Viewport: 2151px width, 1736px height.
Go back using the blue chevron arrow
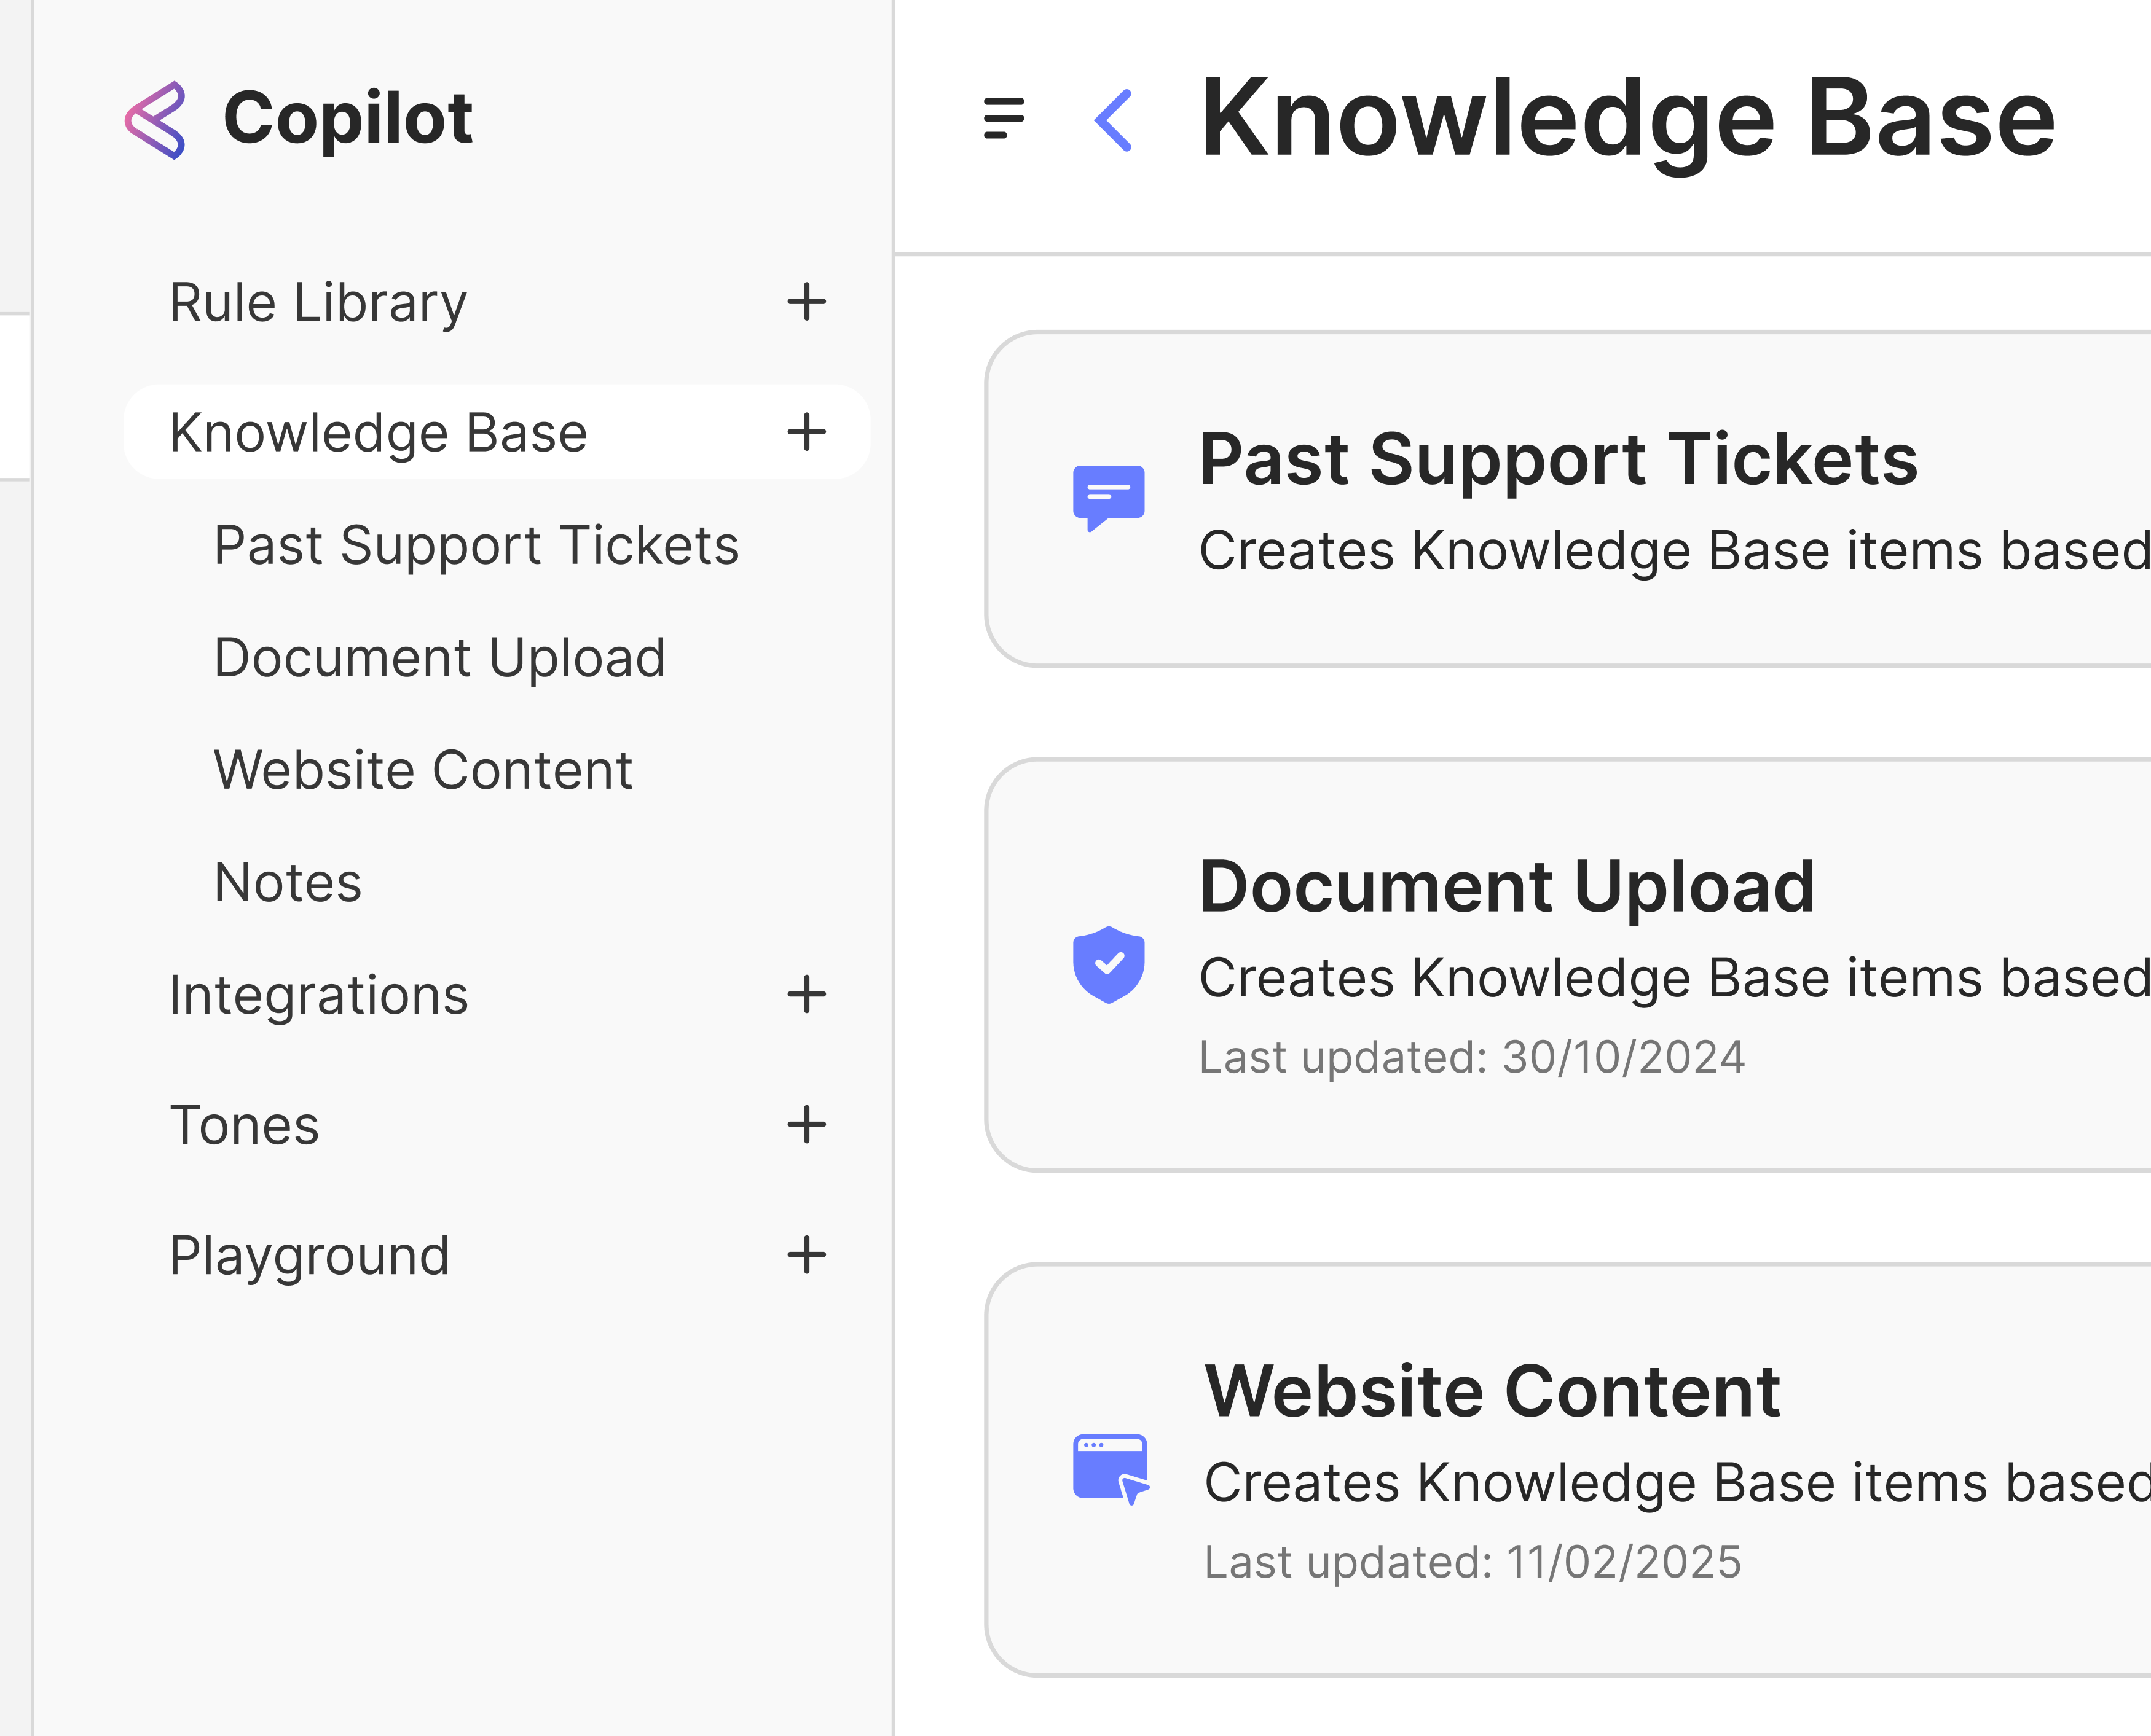1114,120
